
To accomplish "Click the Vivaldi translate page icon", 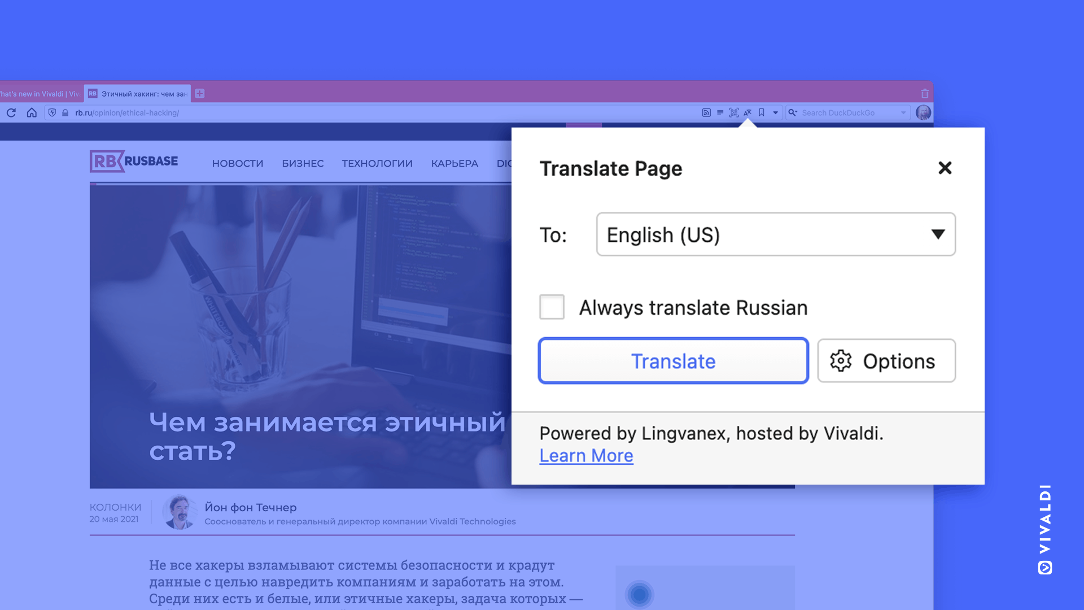I will click(x=748, y=112).
